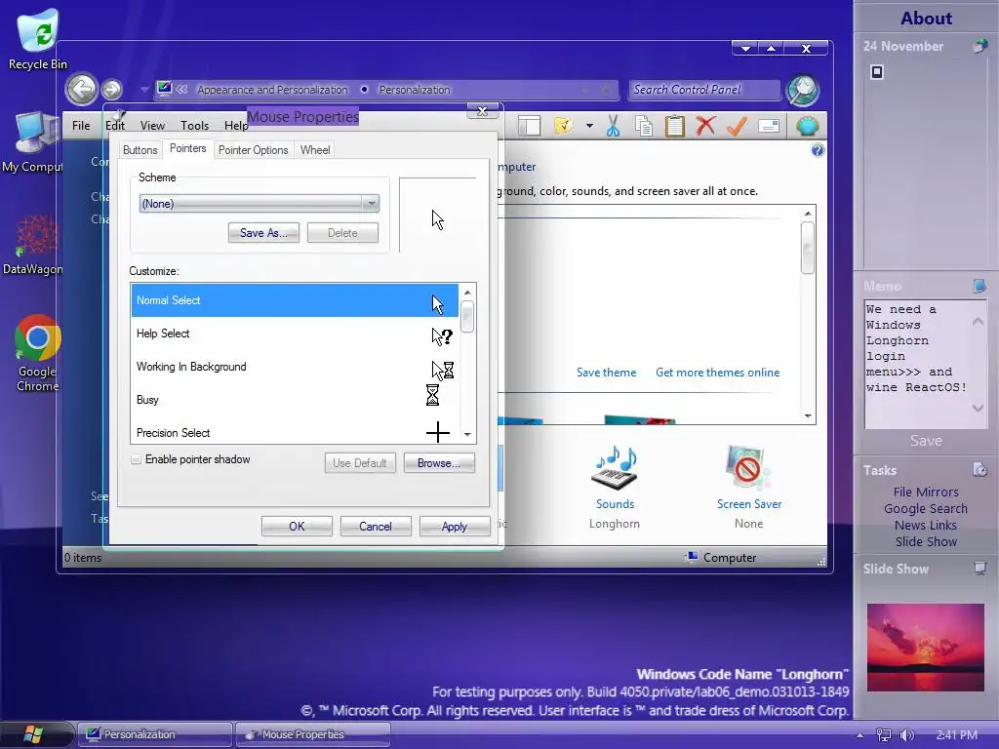
Task: Click the Apply button
Action: (x=455, y=527)
